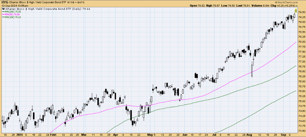The image size is (306, 137).
Task: Click the 76.50 label on the price axis
Action: (302, 72)
